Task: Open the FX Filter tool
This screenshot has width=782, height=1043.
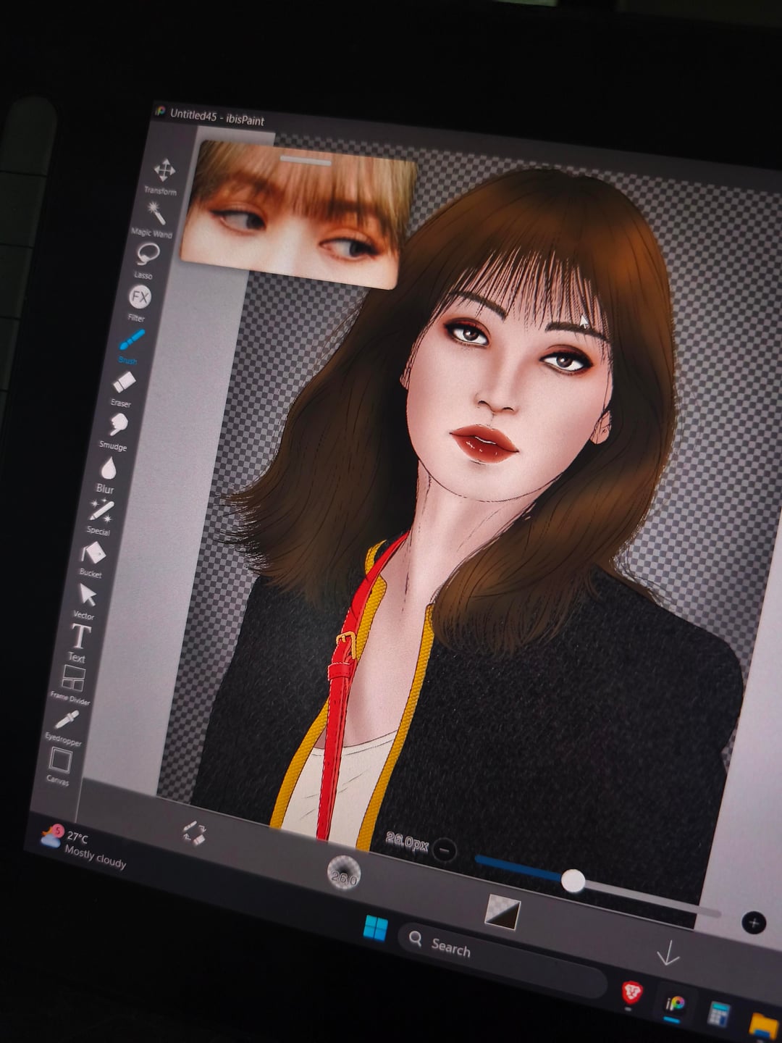Action: (140, 297)
